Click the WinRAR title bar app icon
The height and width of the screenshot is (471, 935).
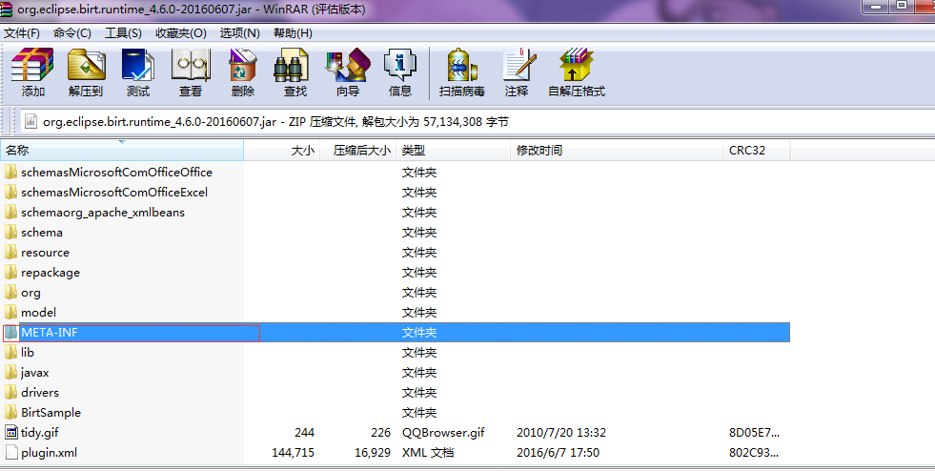point(6,9)
